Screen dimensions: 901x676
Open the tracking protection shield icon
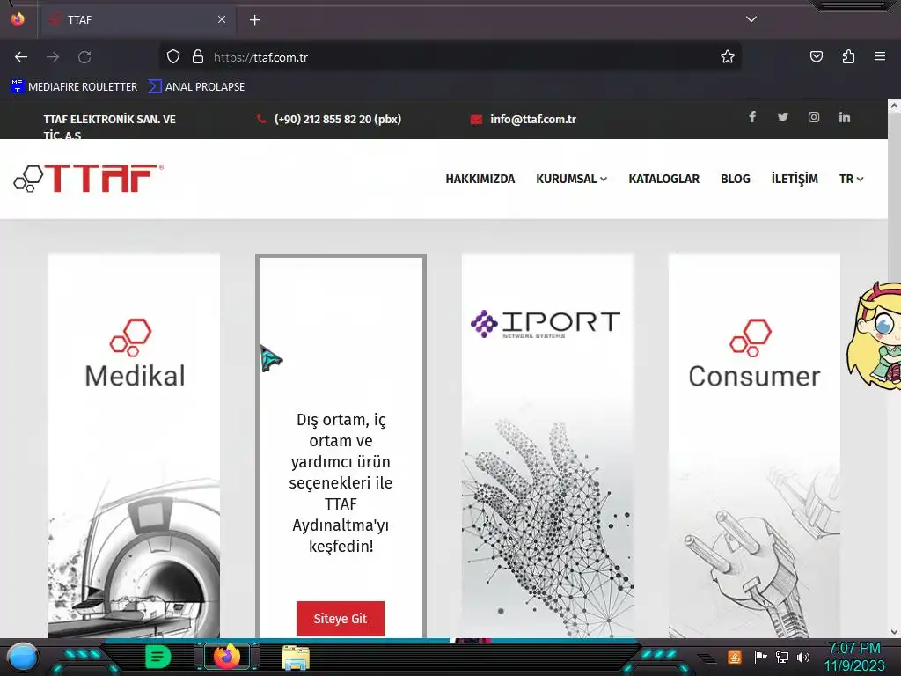tap(173, 57)
